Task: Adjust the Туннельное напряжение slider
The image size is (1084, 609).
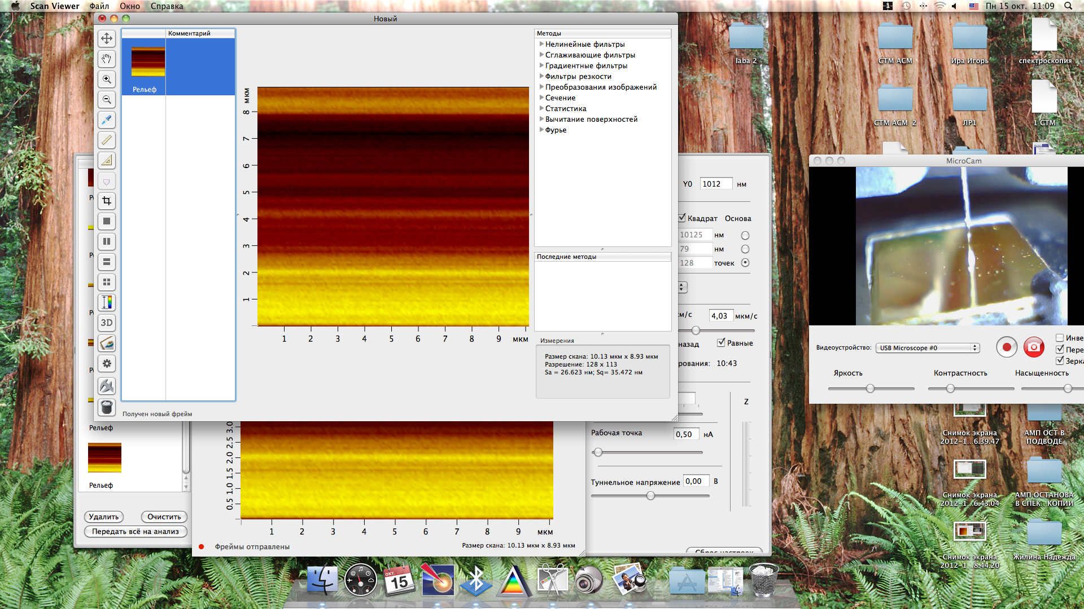Action: pyautogui.click(x=650, y=496)
